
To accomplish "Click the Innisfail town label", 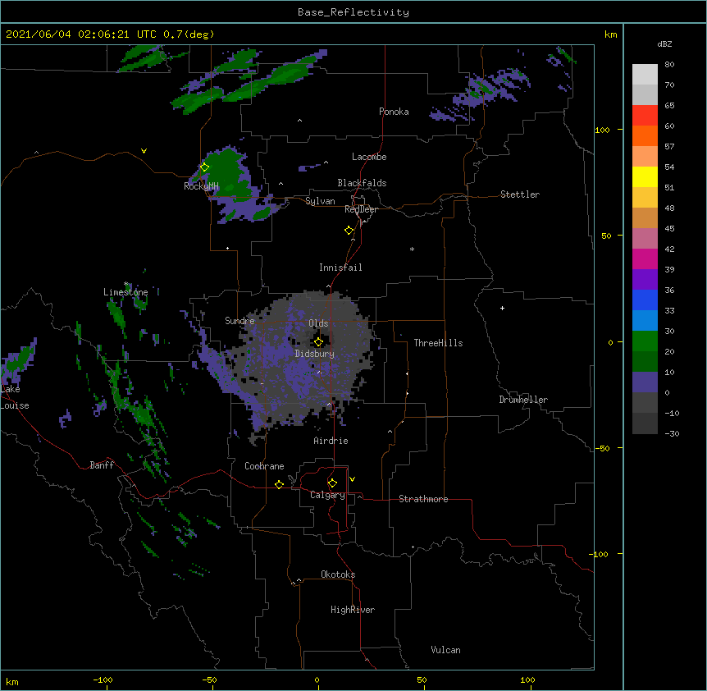I will (340, 268).
